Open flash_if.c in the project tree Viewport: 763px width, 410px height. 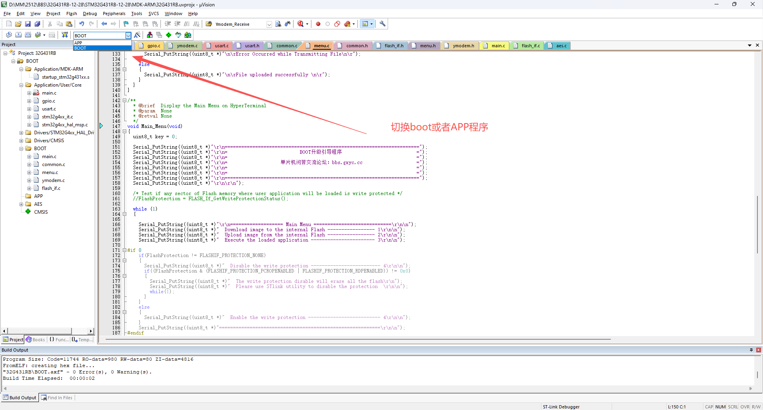[51, 188]
